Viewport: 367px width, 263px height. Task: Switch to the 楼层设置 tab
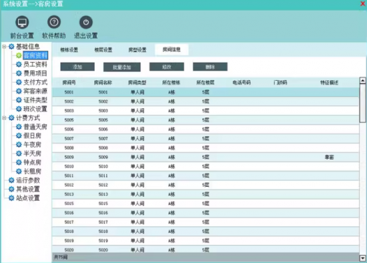click(x=103, y=49)
